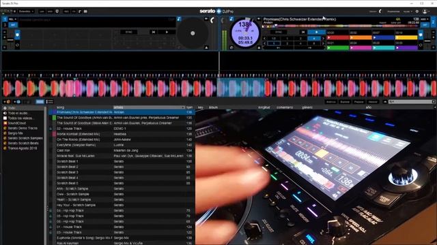Enable SYNC on the left deck
This screenshot has height=245, width=437.
(x=129, y=32)
